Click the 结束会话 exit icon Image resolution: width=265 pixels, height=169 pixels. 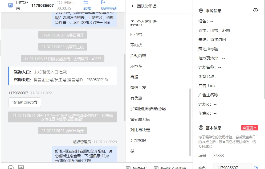click(x=103, y=2)
